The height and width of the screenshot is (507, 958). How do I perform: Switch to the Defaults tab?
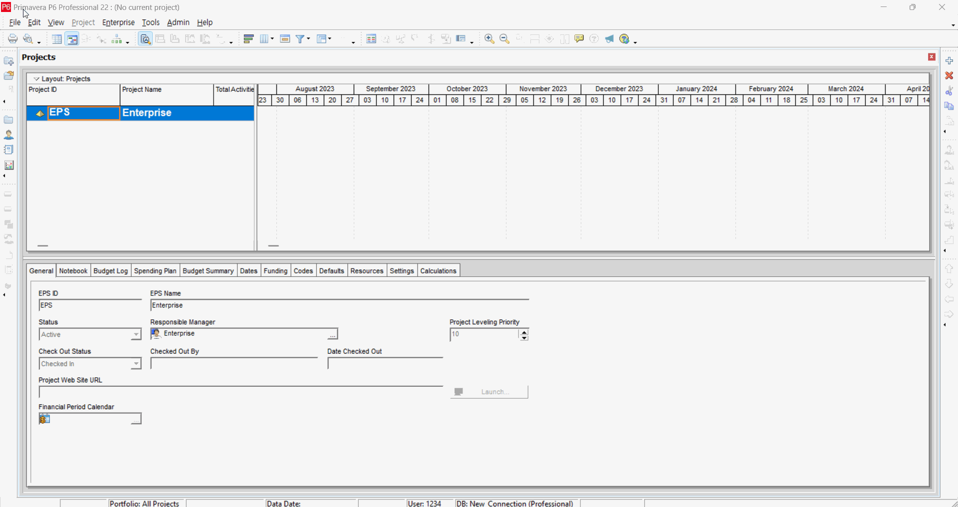[x=331, y=270]
